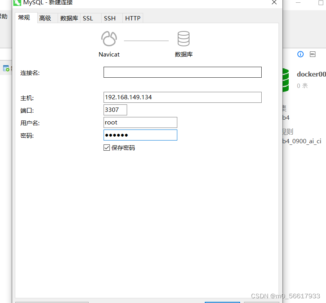Maximize the main Navicat window

(321, 3)
